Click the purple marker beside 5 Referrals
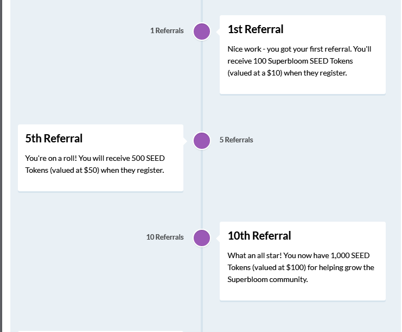 [x=202, y=141]
